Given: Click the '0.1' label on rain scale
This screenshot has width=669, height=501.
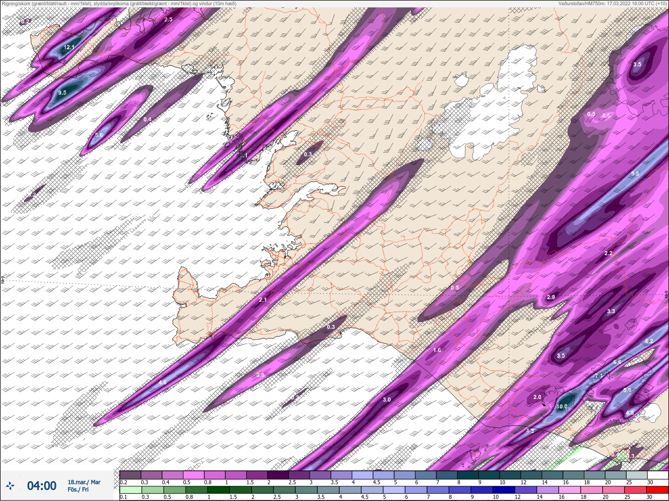Looking at the screenshot, I should click(124, 497).
